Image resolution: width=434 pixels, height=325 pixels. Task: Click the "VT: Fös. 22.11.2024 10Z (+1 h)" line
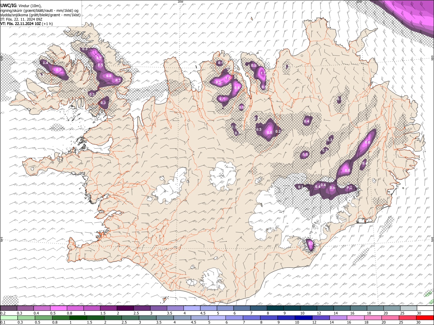[x=27, y=24]
